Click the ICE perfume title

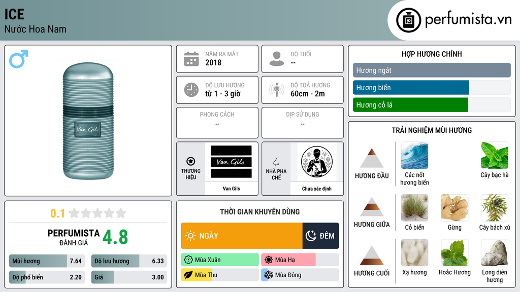point(14,14)
